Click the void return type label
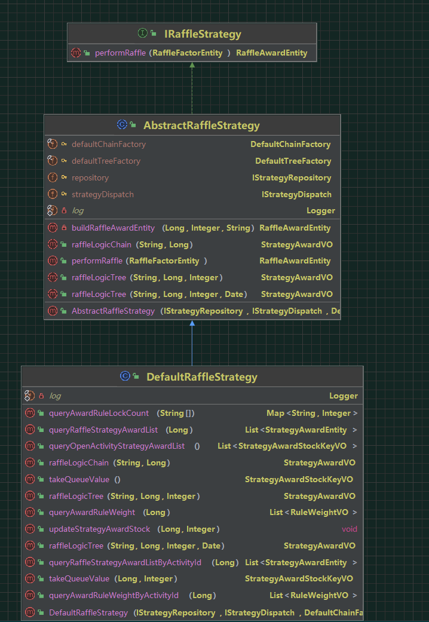Viewport: 429px width, 622px height. (x=349, y=529)
